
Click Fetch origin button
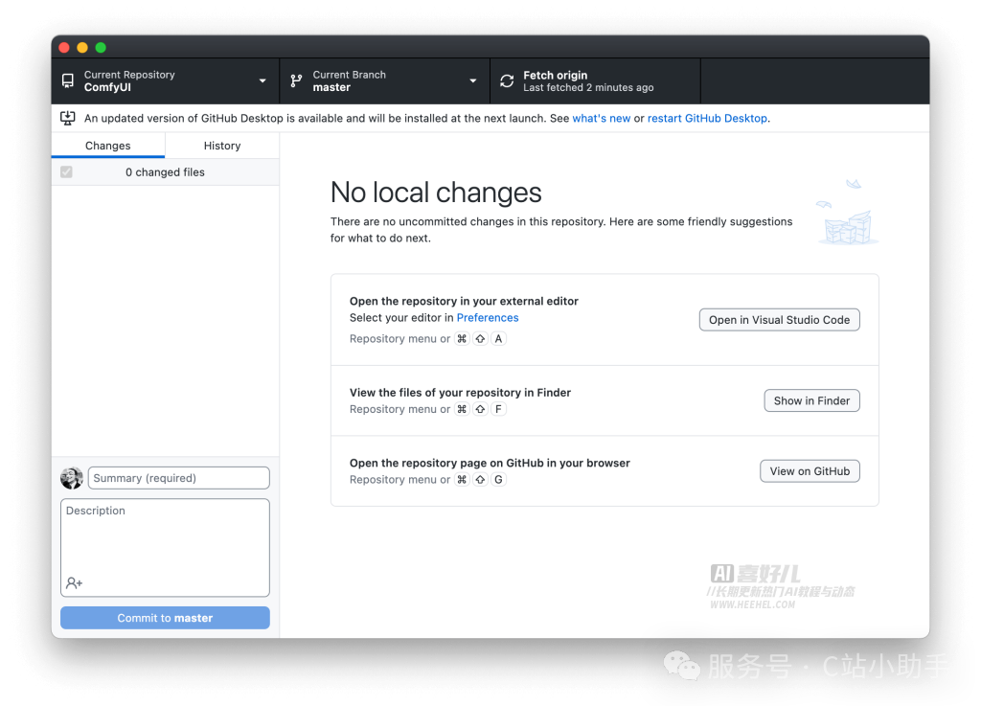(596, 81)
